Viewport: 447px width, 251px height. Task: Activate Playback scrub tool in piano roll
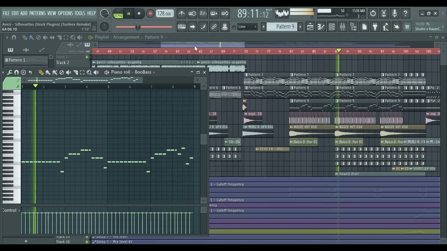(96, 72)
